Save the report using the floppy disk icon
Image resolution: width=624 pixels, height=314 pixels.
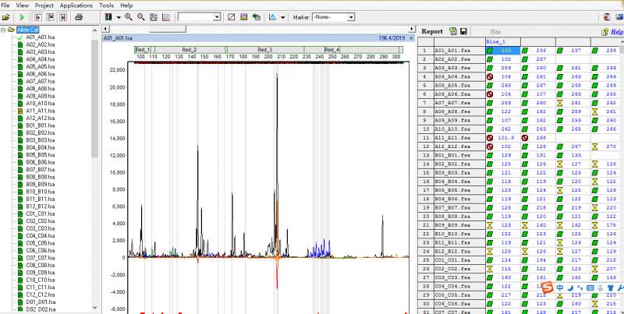tap(463, 31)
